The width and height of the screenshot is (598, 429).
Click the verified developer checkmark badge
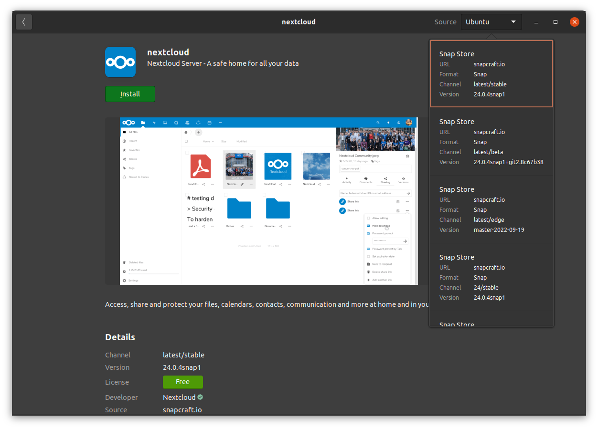pos(200,397)
